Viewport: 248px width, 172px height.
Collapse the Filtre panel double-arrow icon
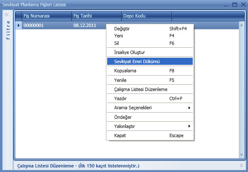pyautogui.click(x=7, y=15)
